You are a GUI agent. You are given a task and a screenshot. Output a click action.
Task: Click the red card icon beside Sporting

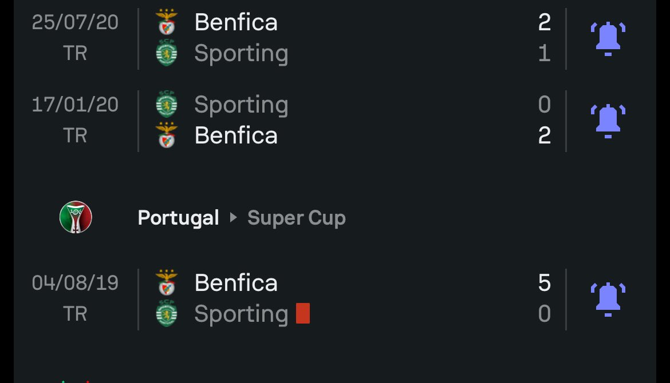[303, 313]
